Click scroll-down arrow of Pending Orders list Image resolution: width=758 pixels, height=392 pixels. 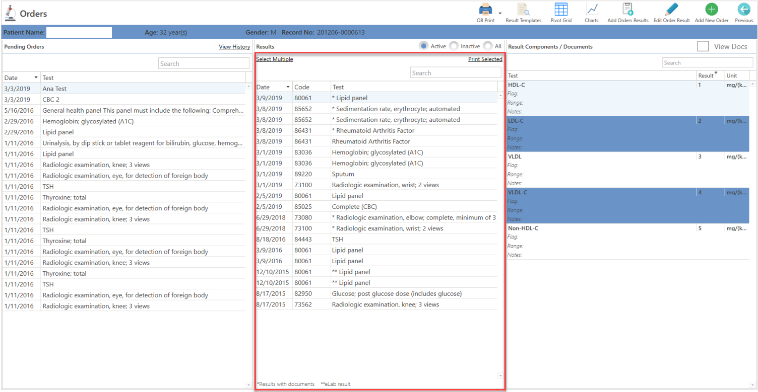248,385
